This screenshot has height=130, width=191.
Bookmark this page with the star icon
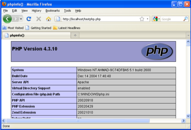click(x=142, y=19)
